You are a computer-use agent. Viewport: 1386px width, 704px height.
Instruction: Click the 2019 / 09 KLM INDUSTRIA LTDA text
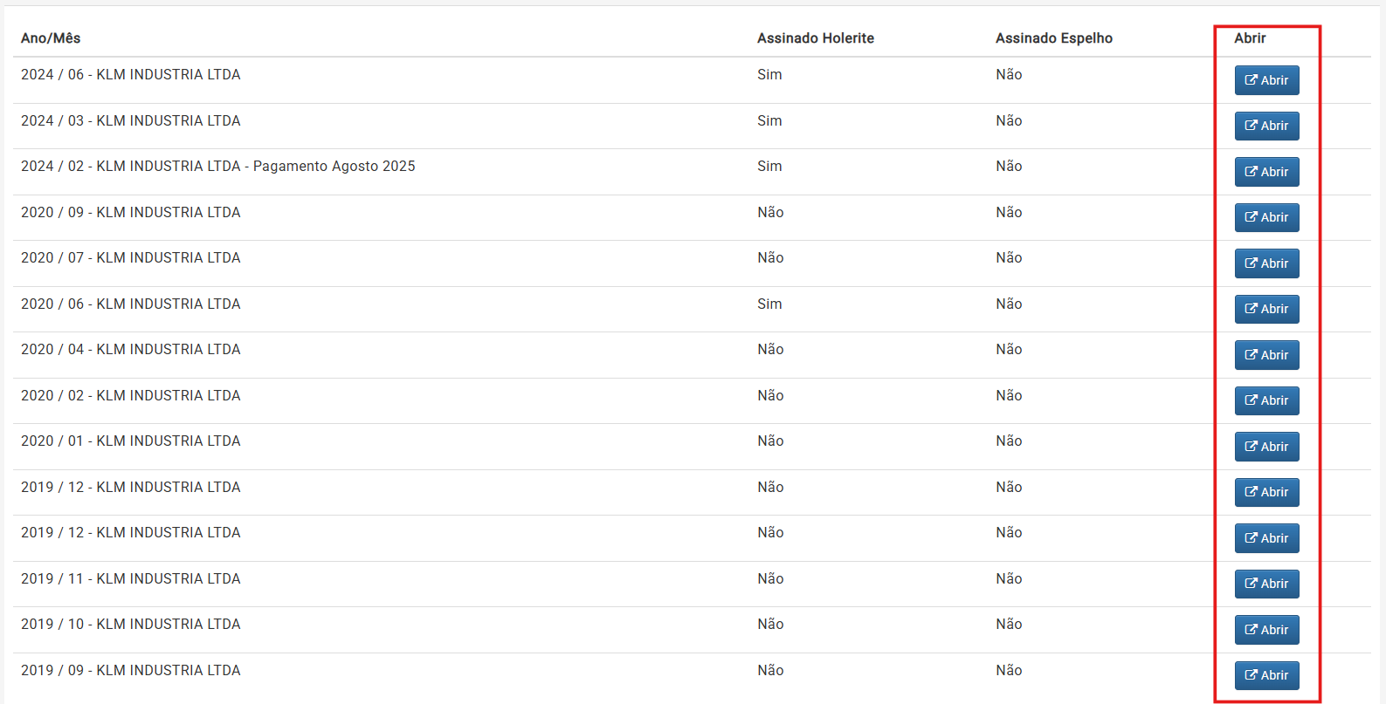click(x=130, y=671)
